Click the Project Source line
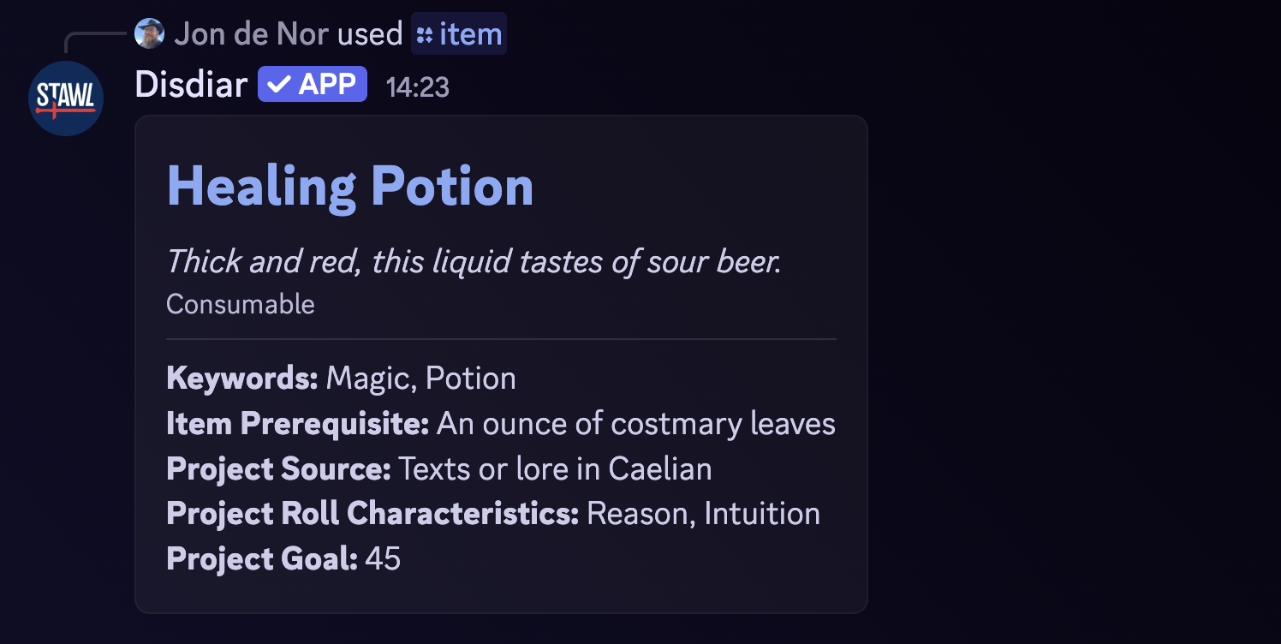Screen dimensions: 1281x644 click(x=438, y=468)
